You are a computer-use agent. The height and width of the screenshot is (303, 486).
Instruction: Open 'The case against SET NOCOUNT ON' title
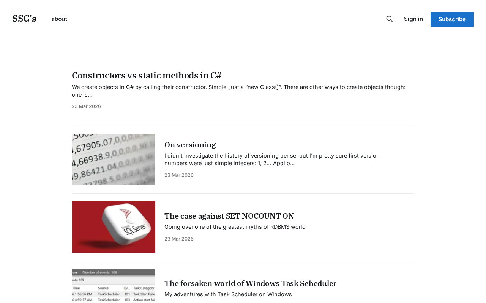[x=229, y=216]
